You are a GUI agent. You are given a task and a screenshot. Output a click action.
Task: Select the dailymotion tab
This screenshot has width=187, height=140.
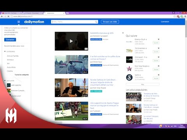(x=55, y=13)
